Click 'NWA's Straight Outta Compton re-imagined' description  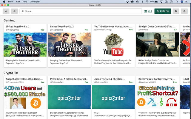[157, 62]
